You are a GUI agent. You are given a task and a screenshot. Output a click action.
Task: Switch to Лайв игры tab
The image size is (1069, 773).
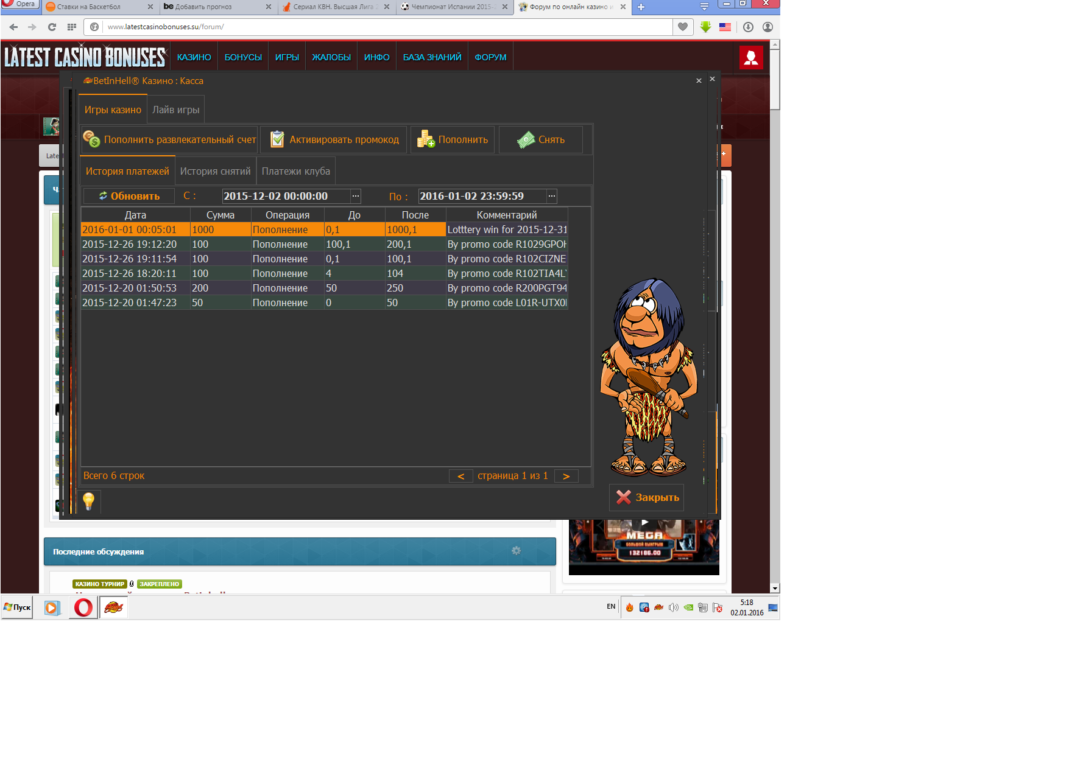(x=175, y=110)
